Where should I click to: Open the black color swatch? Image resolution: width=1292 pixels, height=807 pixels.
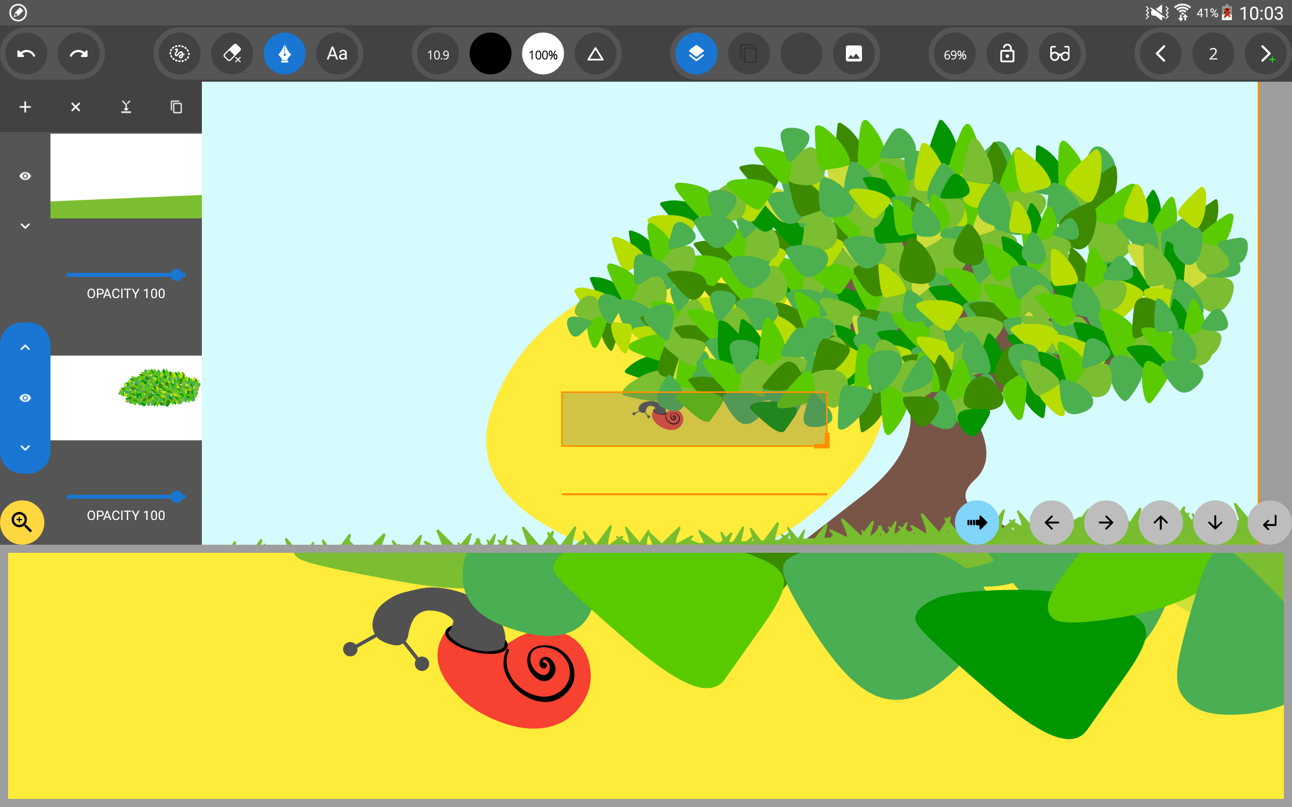[x=490, y=54]
